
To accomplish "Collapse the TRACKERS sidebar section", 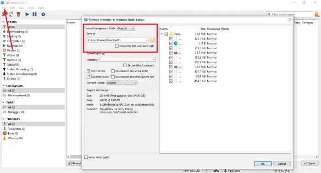I will [4, 119].
